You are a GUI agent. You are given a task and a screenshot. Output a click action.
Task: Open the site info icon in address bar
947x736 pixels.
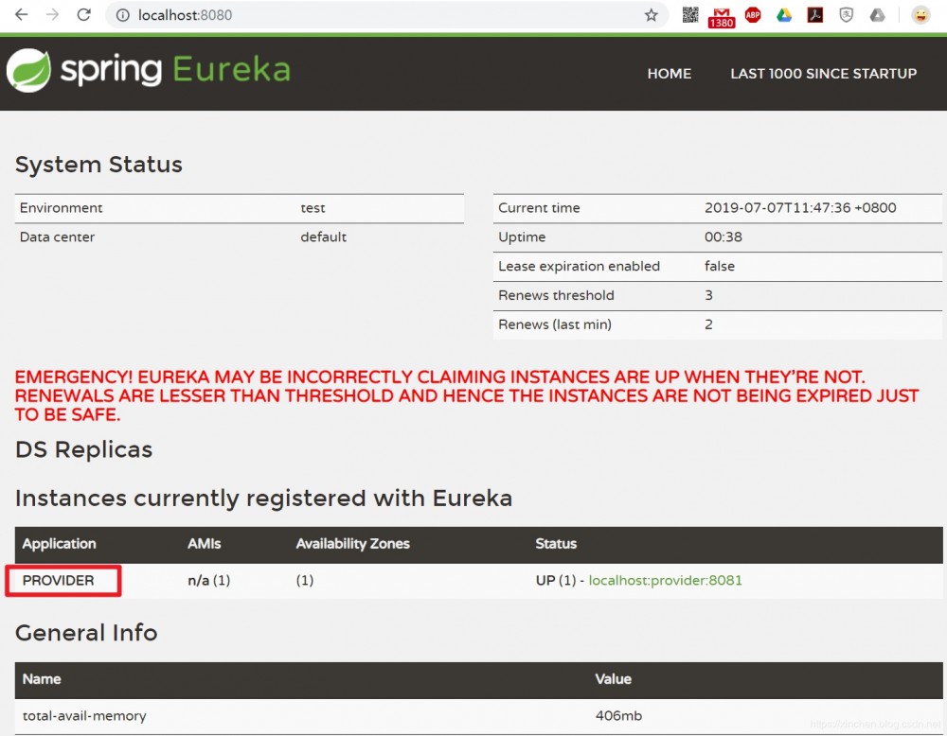(x=122, y=15)
